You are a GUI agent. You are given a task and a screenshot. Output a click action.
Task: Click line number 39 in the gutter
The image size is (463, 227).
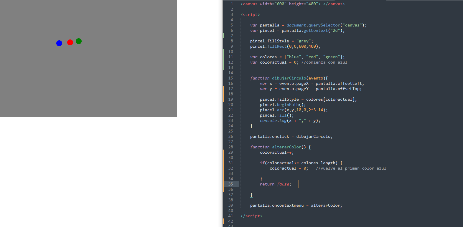[230, 206]
